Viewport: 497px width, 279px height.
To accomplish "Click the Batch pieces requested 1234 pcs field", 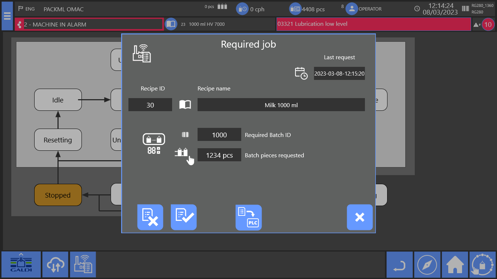I will pyautogui.click(x=219, y=155).
